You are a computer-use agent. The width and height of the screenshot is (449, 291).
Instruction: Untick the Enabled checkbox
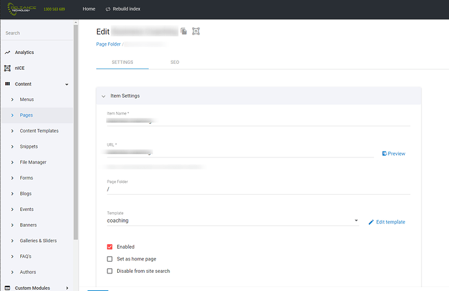109,247
